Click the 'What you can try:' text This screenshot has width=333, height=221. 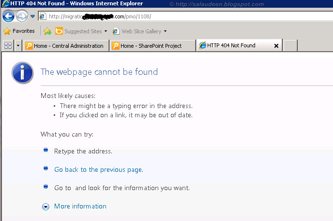tap(67, 135)
